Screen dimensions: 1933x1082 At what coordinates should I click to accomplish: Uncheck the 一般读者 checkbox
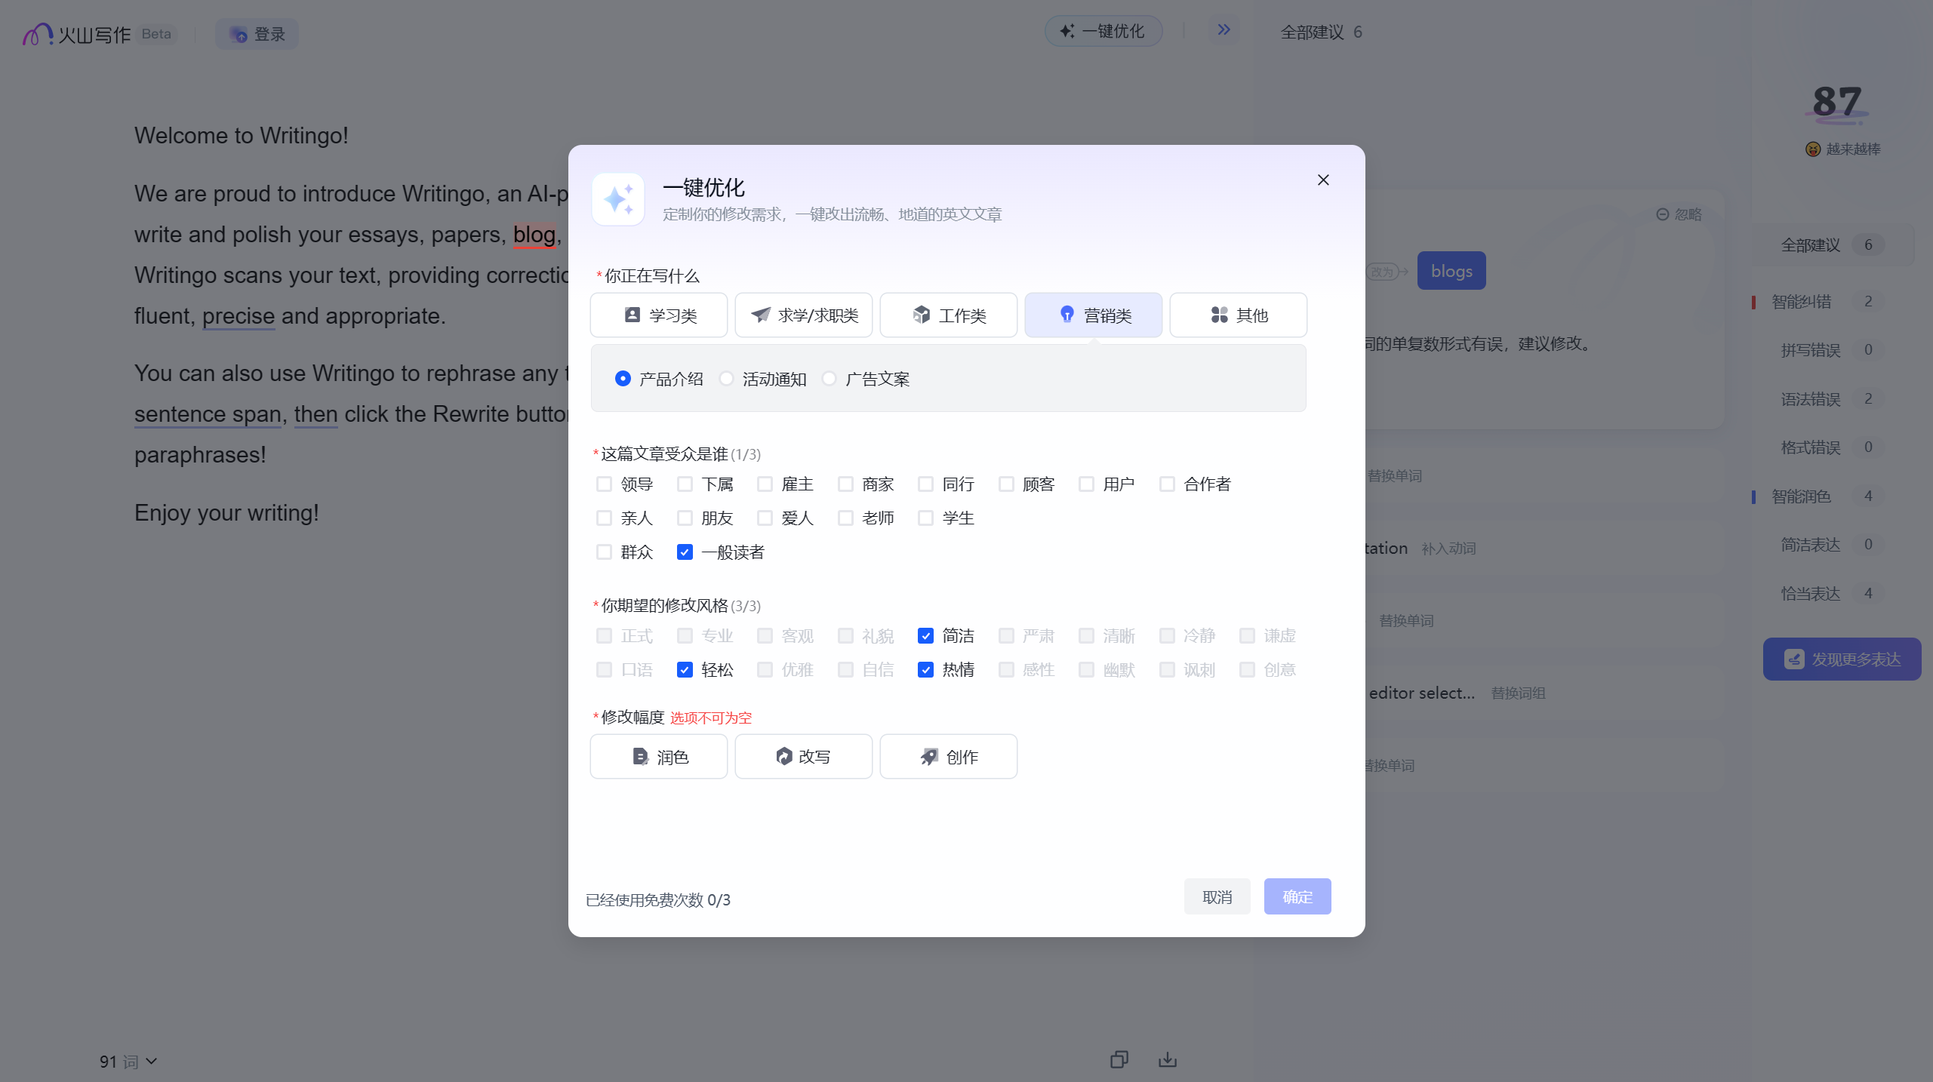click(685, 552)
